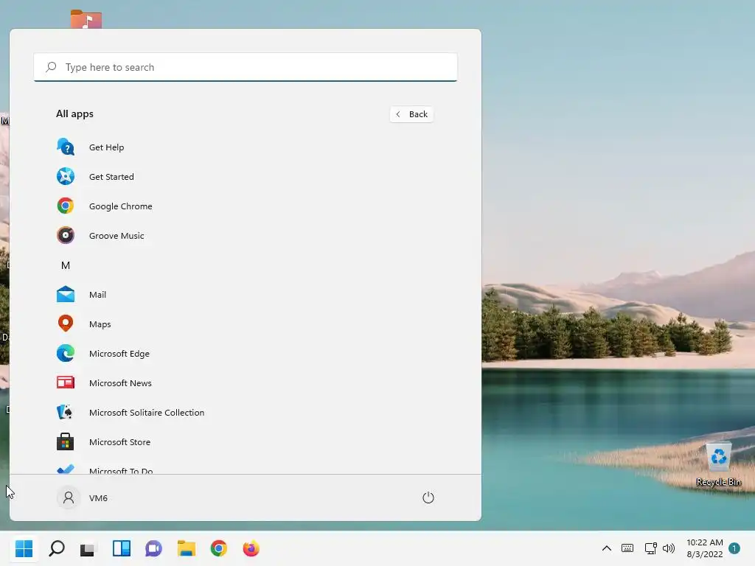Click the power button icon

pos(428,497)
